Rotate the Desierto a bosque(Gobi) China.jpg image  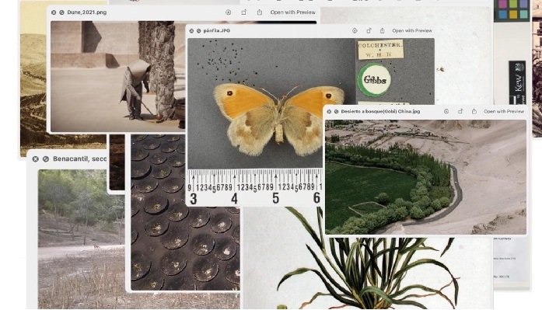pos(460,112)
